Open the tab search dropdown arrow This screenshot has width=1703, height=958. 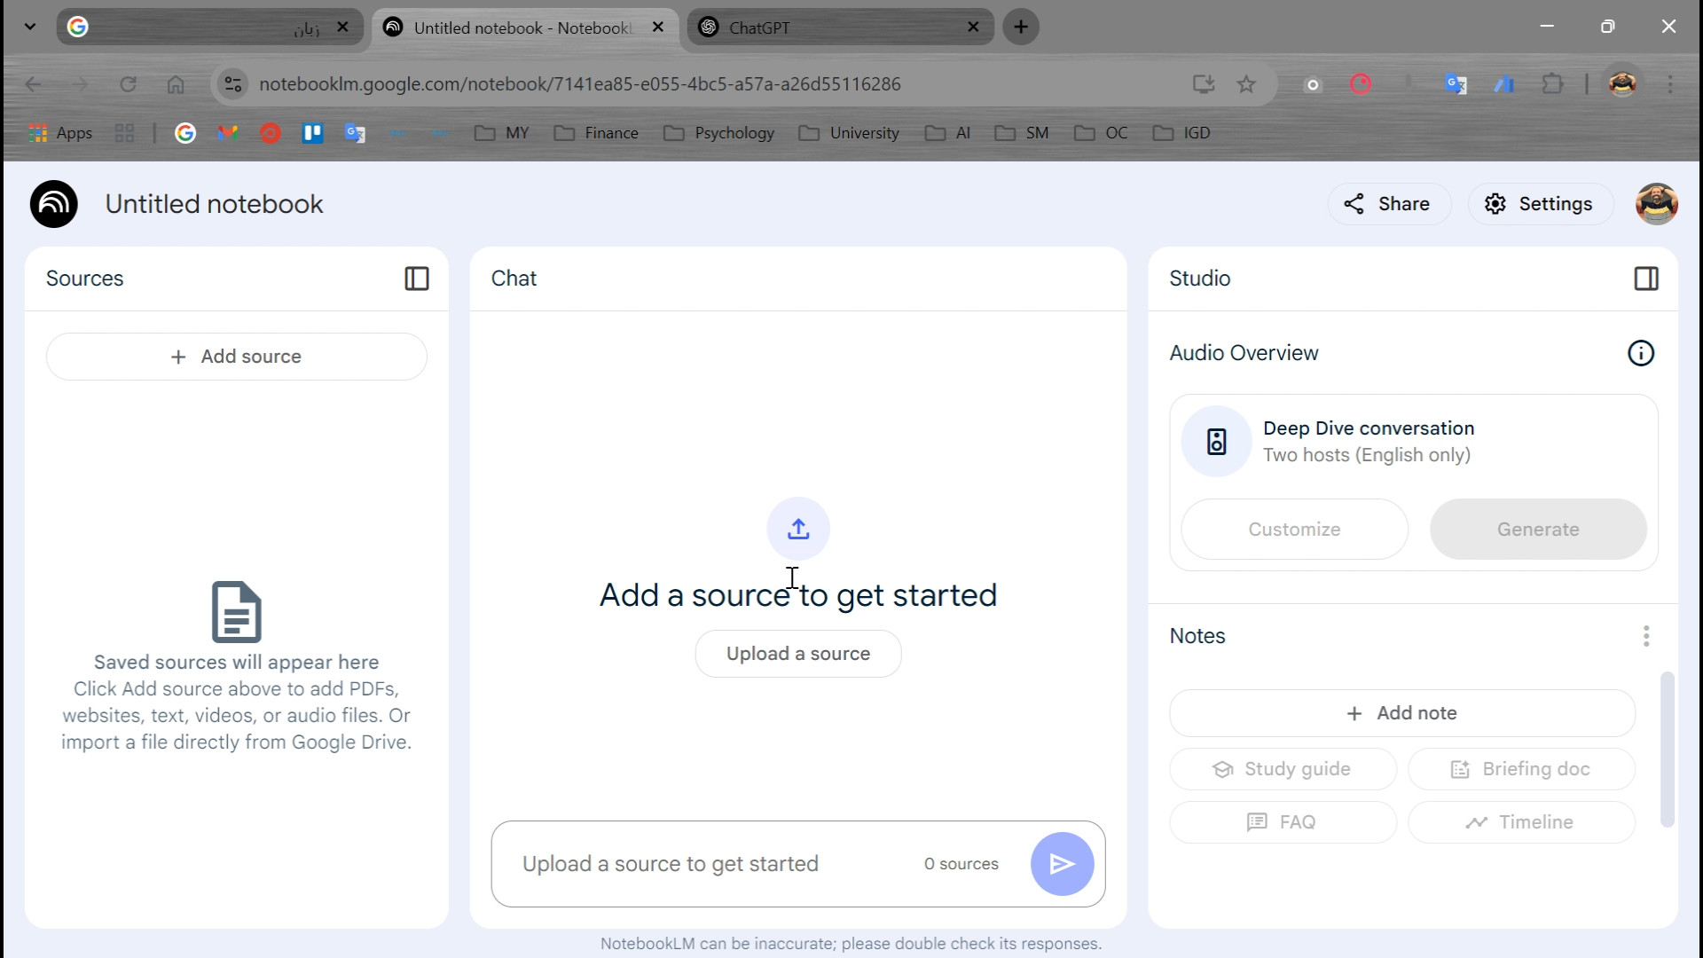pos(30,27)
